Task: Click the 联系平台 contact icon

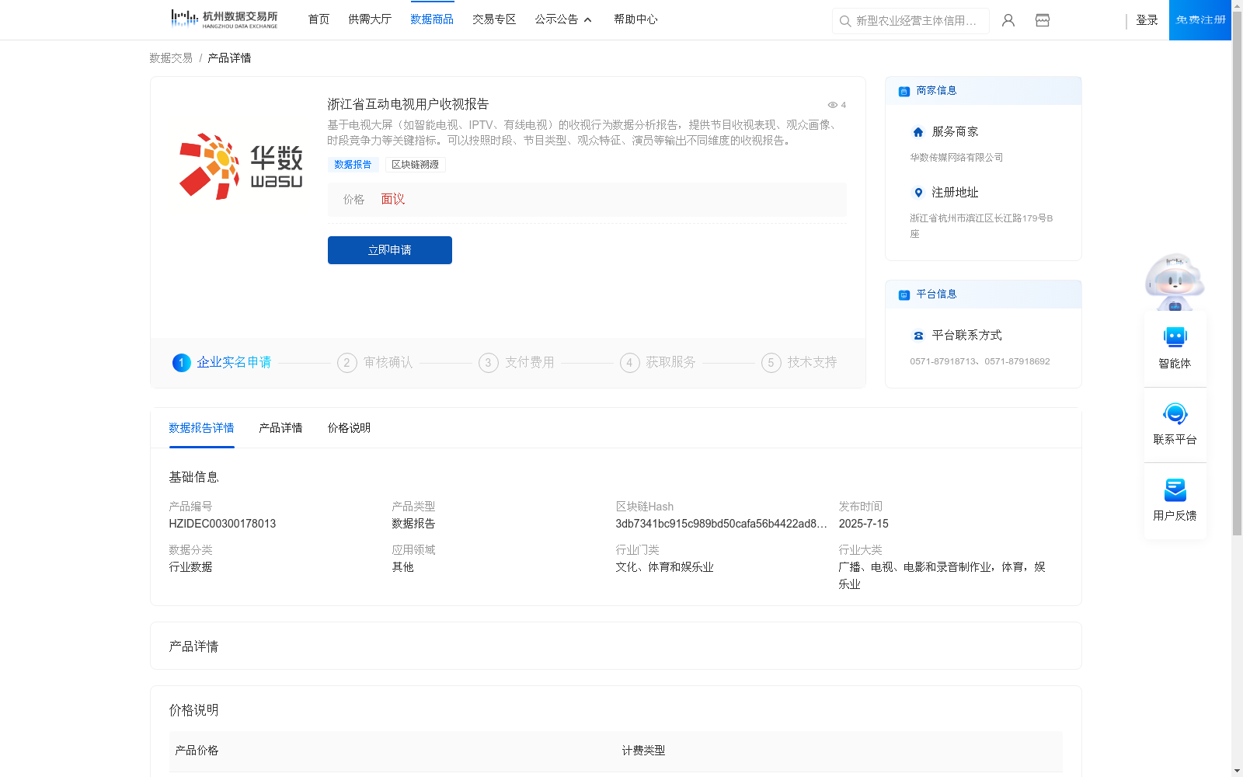Action: (x=1175, y=414)
